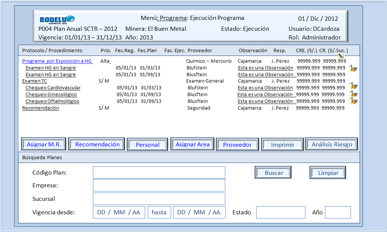Click personnel icon in Chequeo Oftalmológico row

point(354,101)
